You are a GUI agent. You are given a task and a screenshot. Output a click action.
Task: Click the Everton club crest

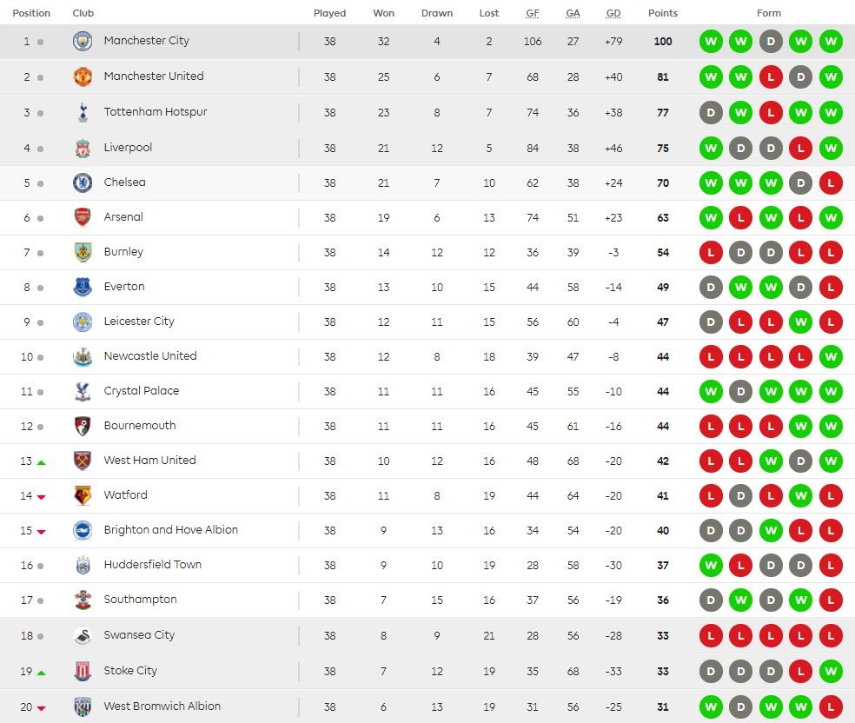[83, 287]
